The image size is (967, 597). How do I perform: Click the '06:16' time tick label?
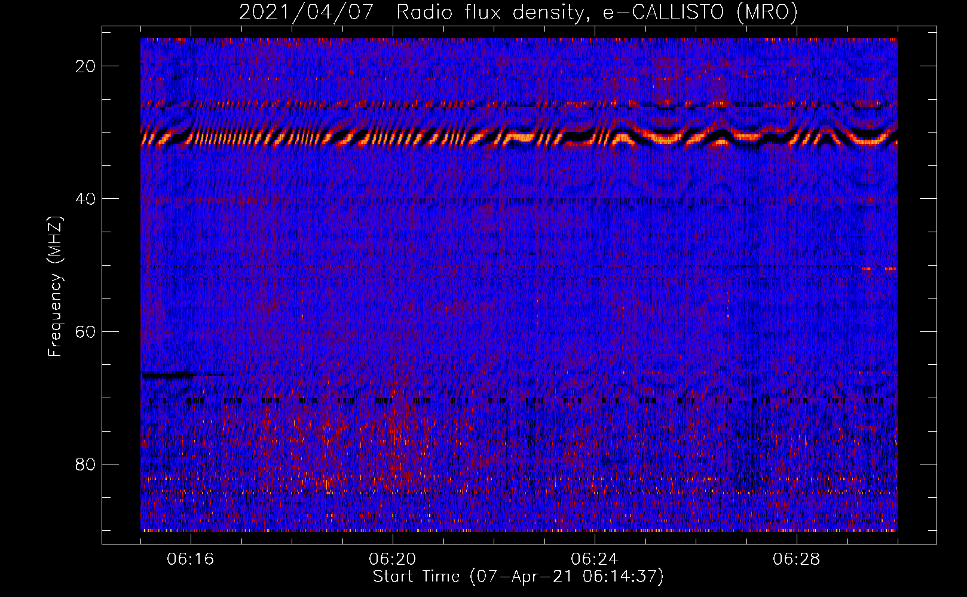click(x=191, y=559)
